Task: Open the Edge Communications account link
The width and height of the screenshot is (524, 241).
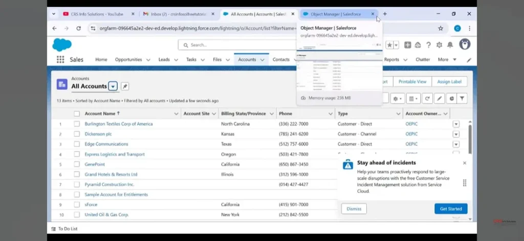Action: pyautogui.click(x=106, y=144)
